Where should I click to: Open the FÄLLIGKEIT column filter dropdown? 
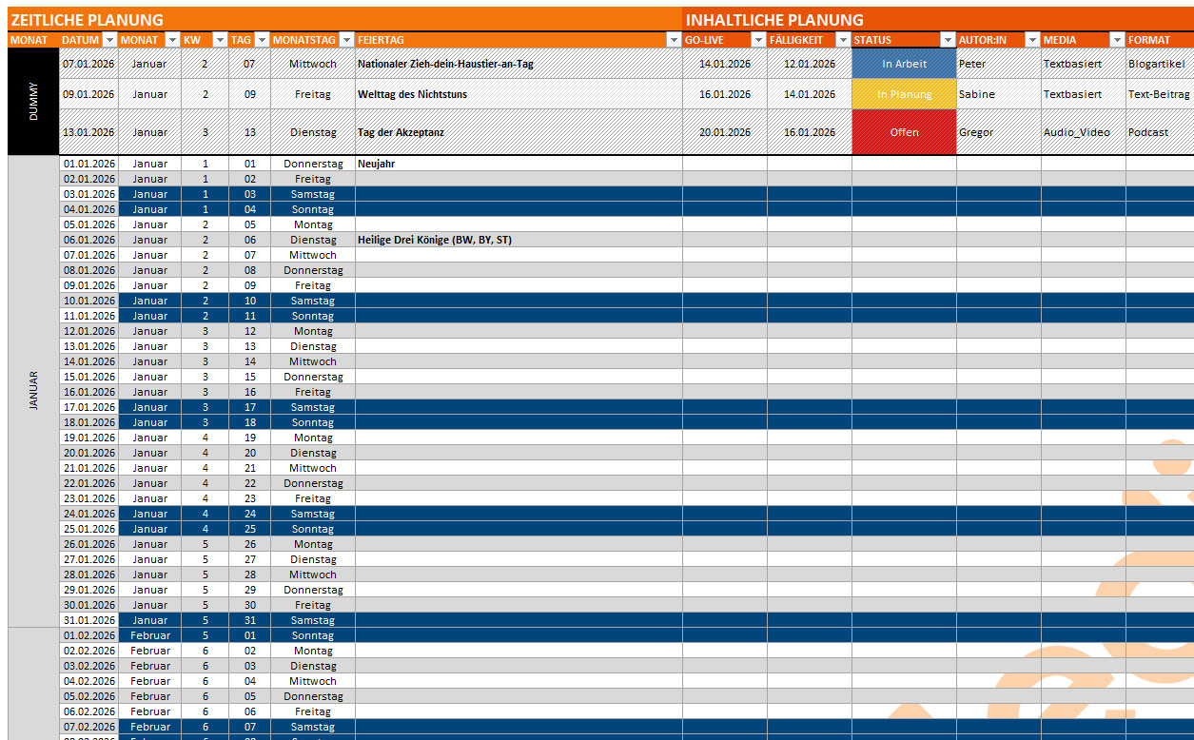(843, 40)
